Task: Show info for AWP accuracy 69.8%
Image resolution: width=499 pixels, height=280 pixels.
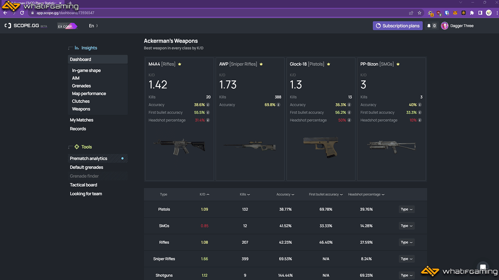Action: pyautogui.click(x=279, y=105)
